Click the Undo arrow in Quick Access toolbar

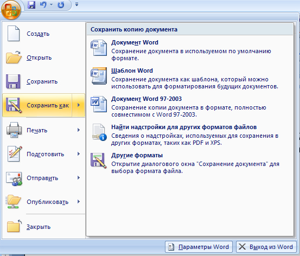tap(43, 4)
